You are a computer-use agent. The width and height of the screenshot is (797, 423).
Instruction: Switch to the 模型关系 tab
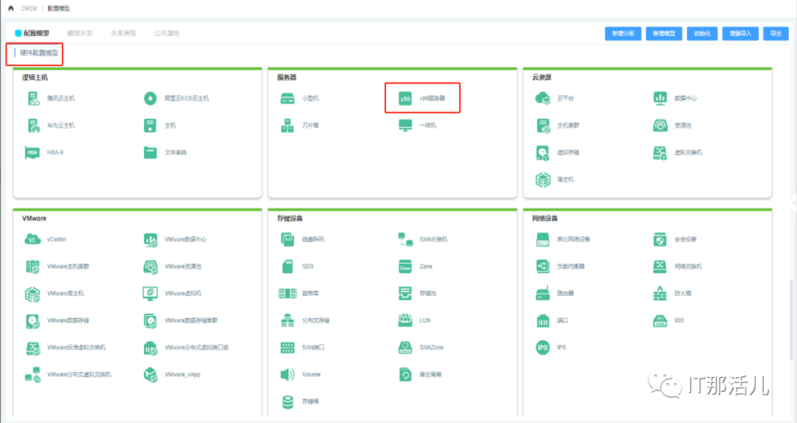pyautogui.click(x=80, y=33)
